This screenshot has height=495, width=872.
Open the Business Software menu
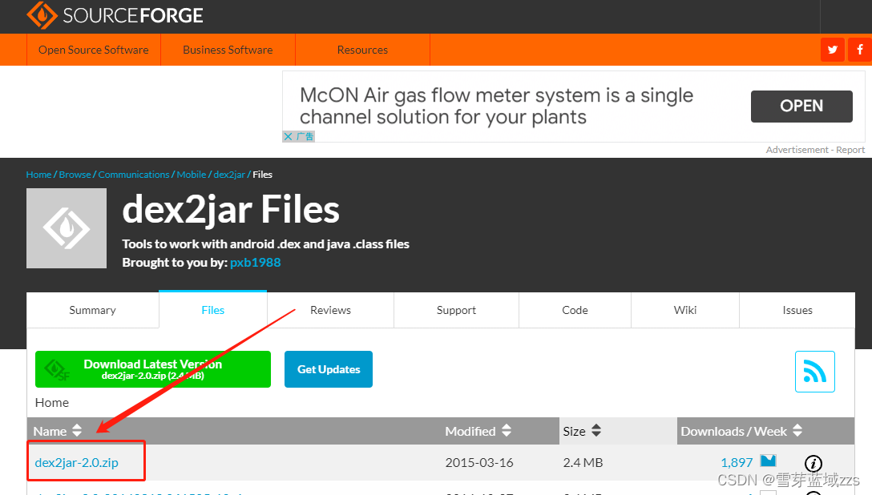(x=228, y=50)
